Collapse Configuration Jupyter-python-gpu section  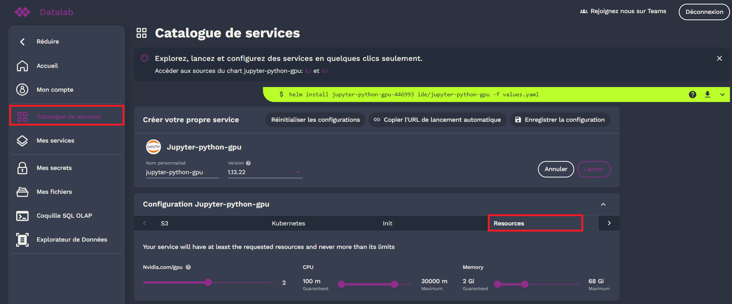pos(603,204)
